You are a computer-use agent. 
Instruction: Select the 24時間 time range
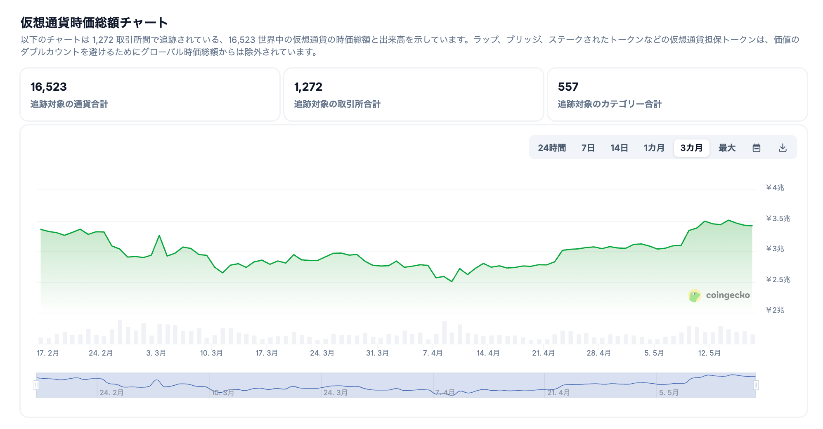pyautogui.click(x=552, y=148)
